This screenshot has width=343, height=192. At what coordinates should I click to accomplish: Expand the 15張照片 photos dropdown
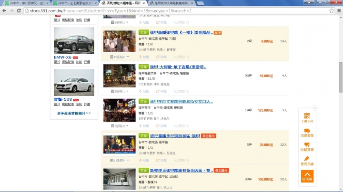(120, 57)
